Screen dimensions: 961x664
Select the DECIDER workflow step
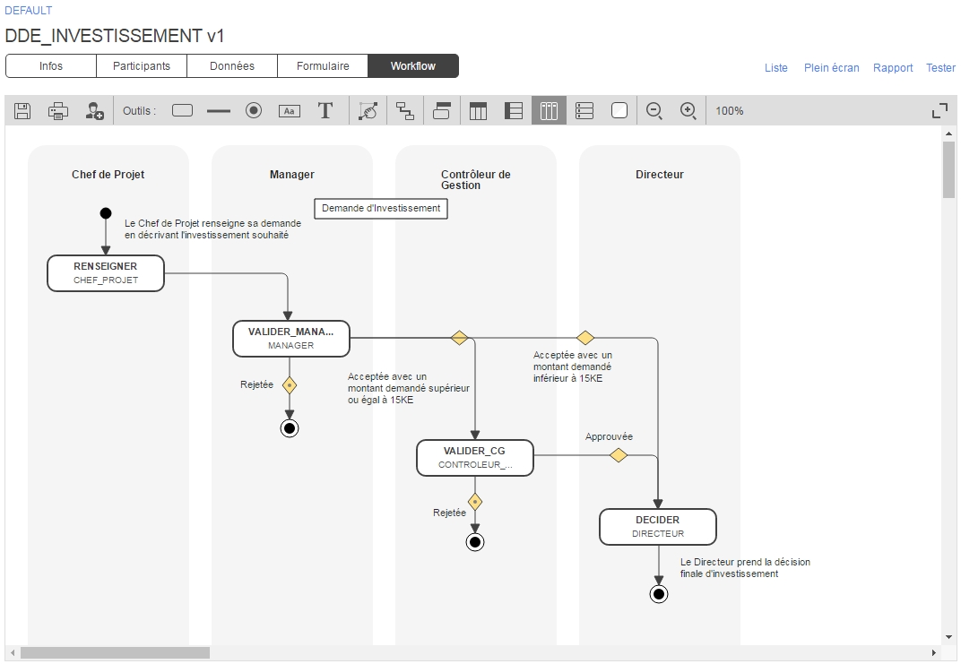(657, 527)
